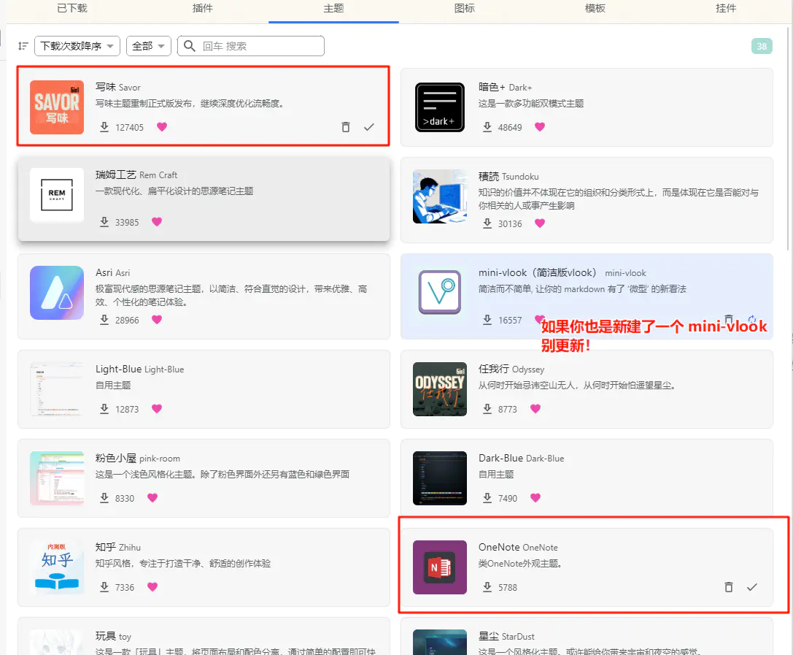793x655 pixels.
Task: Click the heart icon on Asri
Action: tap(157, 320)
